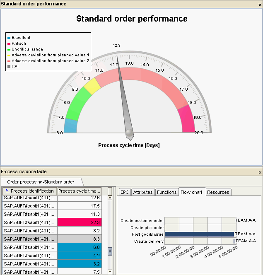Click the Create customer order label
The width and height of the screenshot is (263, 275).
click(x=142, y=221)
